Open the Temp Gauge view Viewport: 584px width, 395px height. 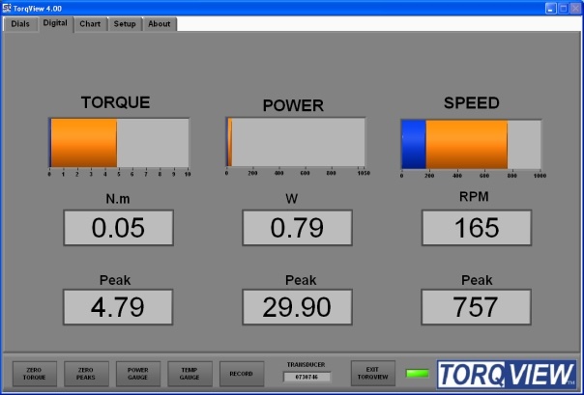coord(190,374)
